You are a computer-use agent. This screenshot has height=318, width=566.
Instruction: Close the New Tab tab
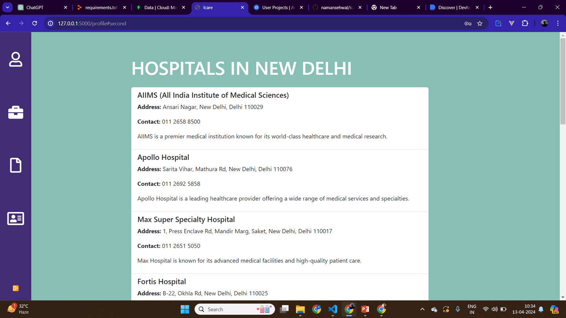pos(419,7)
